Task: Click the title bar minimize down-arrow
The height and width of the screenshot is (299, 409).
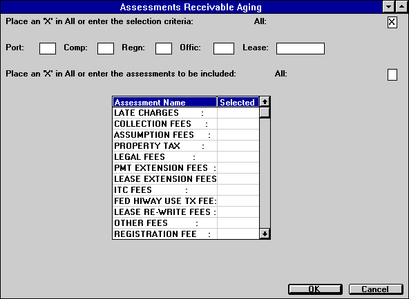Action: [x=388, y=6]
